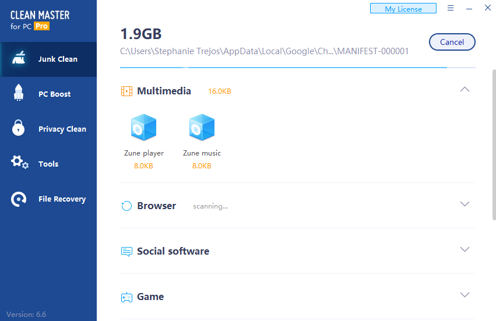Click the Social software chat icon
The width and height of the screenshot is (496, 321).
click(126, 252)
